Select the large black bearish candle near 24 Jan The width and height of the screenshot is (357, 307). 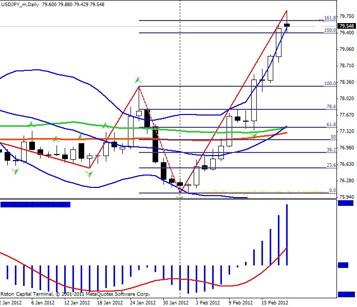click(147, 118)
